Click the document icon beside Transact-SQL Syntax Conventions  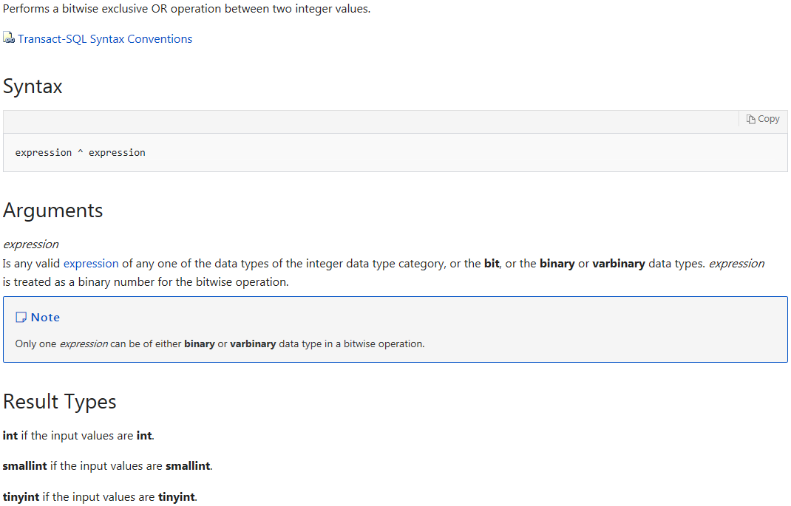coord(8,38)
